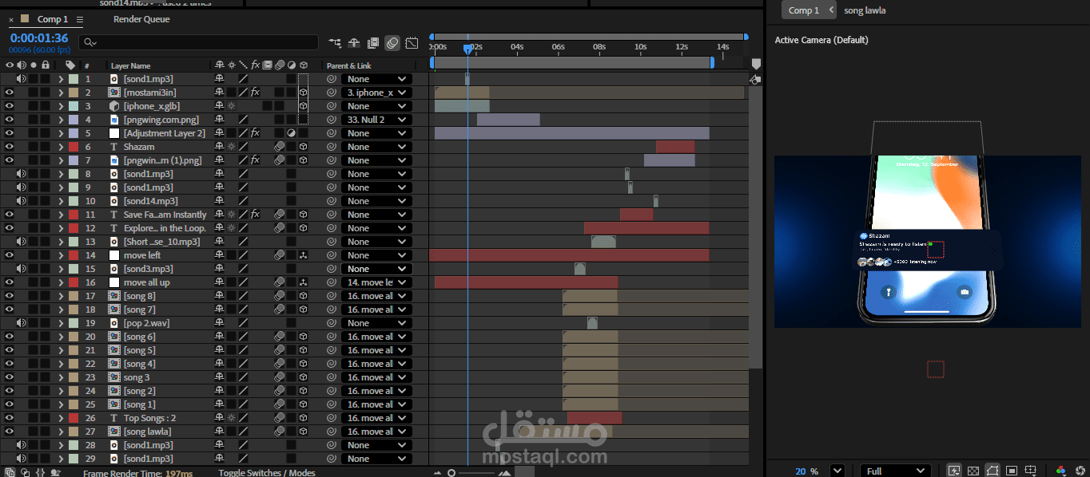Toggle Motion Blur master switch icon

[x=392, y=43]
